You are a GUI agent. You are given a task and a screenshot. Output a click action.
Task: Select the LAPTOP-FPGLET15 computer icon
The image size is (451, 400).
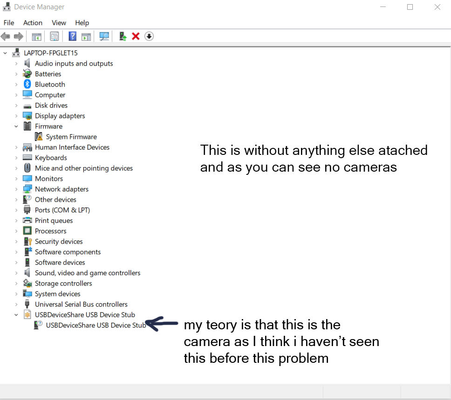(16, 53)
